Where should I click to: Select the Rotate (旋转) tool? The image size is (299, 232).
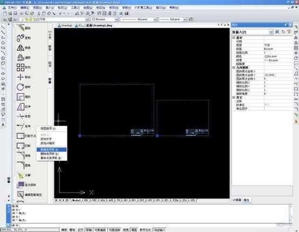[x=23, y=87]
